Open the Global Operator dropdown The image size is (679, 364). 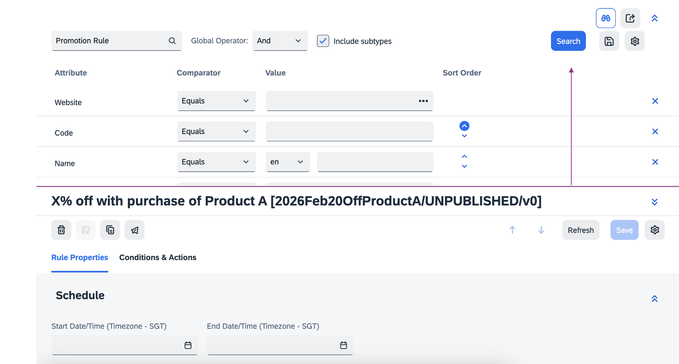[280, 41]
